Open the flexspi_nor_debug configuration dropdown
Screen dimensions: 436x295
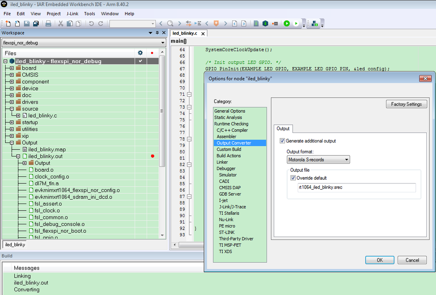(83, 43)
